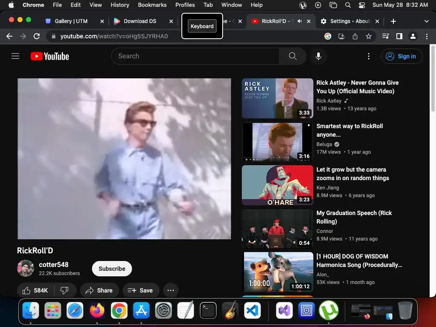Close the Download DS tab
This screenshot has width=436, height=327.
click(x=171, y=21)
